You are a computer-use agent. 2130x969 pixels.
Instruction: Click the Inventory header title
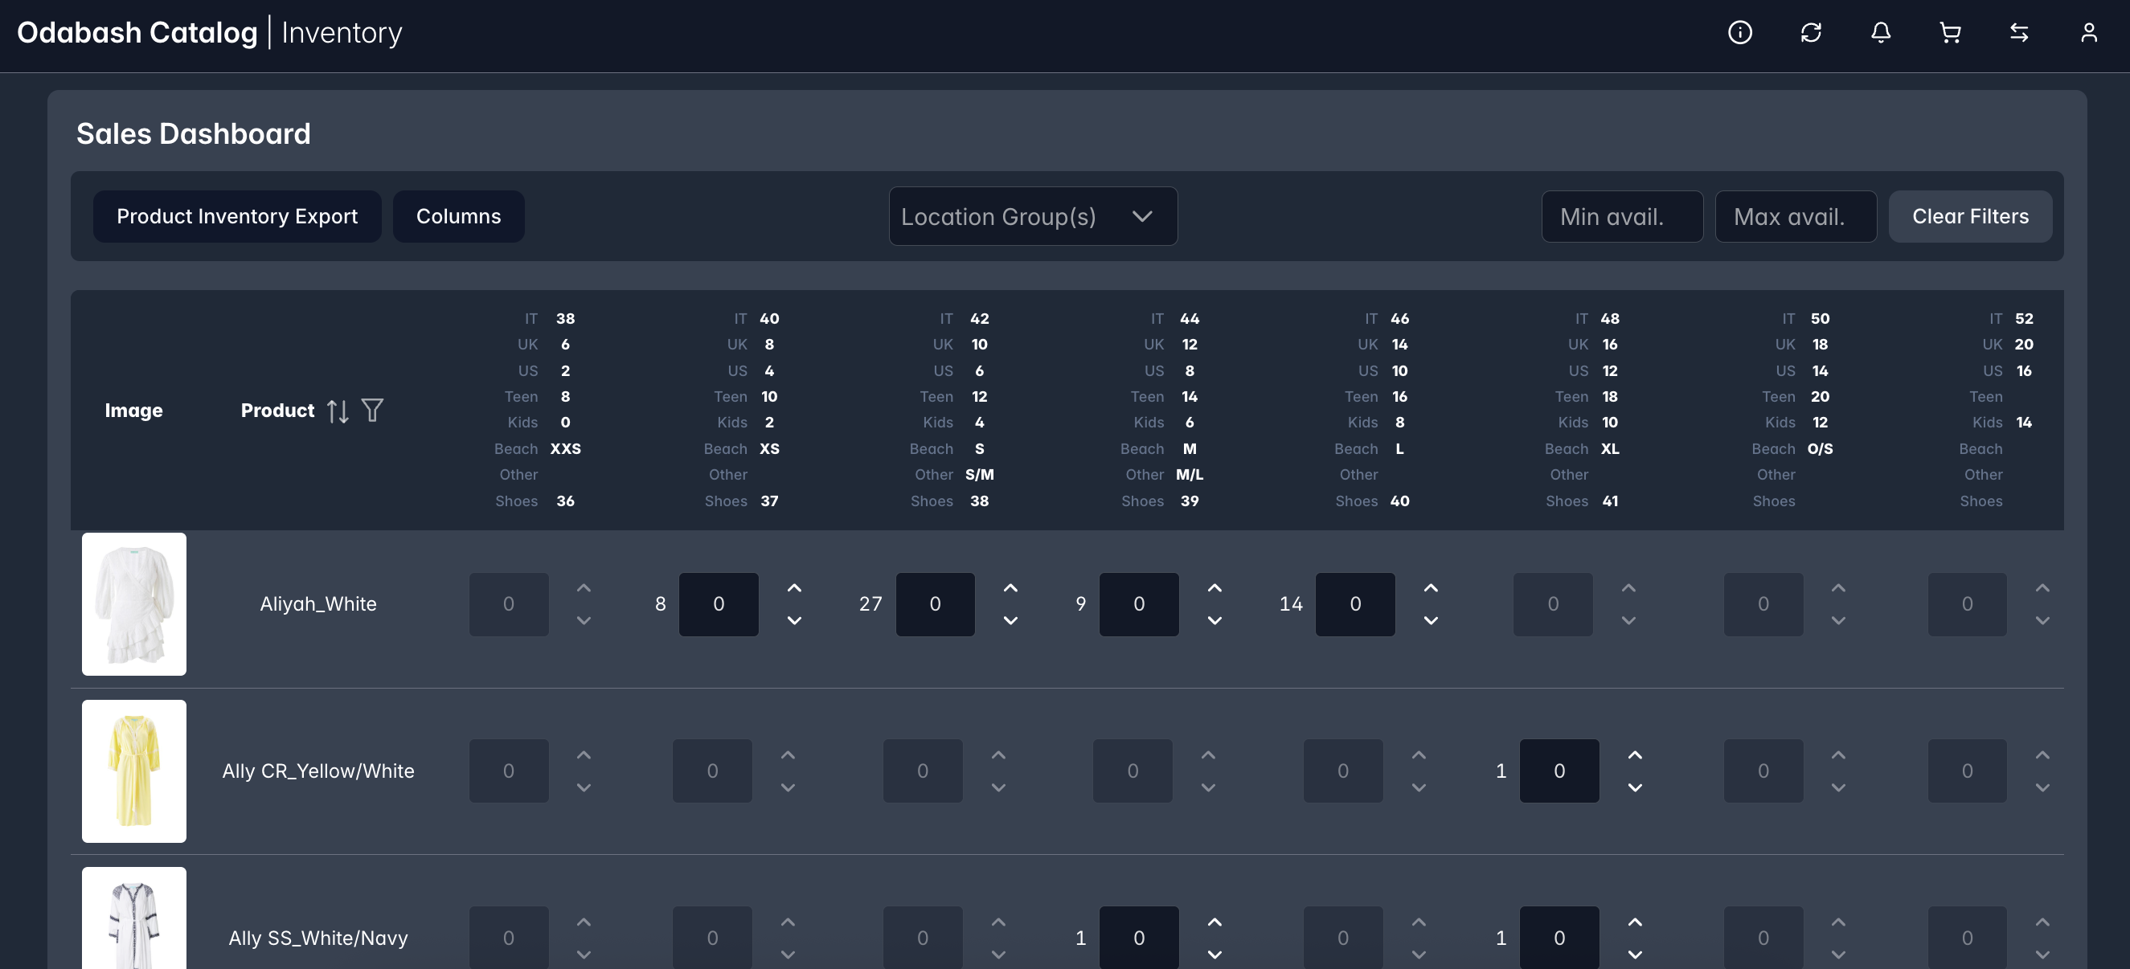click(342, 33)
